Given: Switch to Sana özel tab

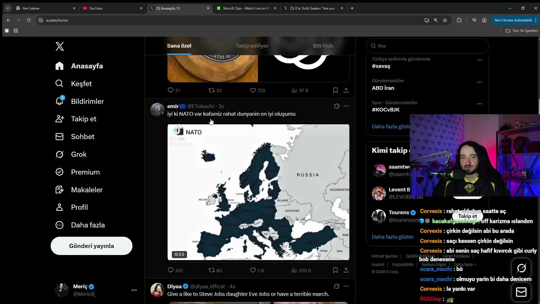Looking at the screenshot, I should [179, 46].
